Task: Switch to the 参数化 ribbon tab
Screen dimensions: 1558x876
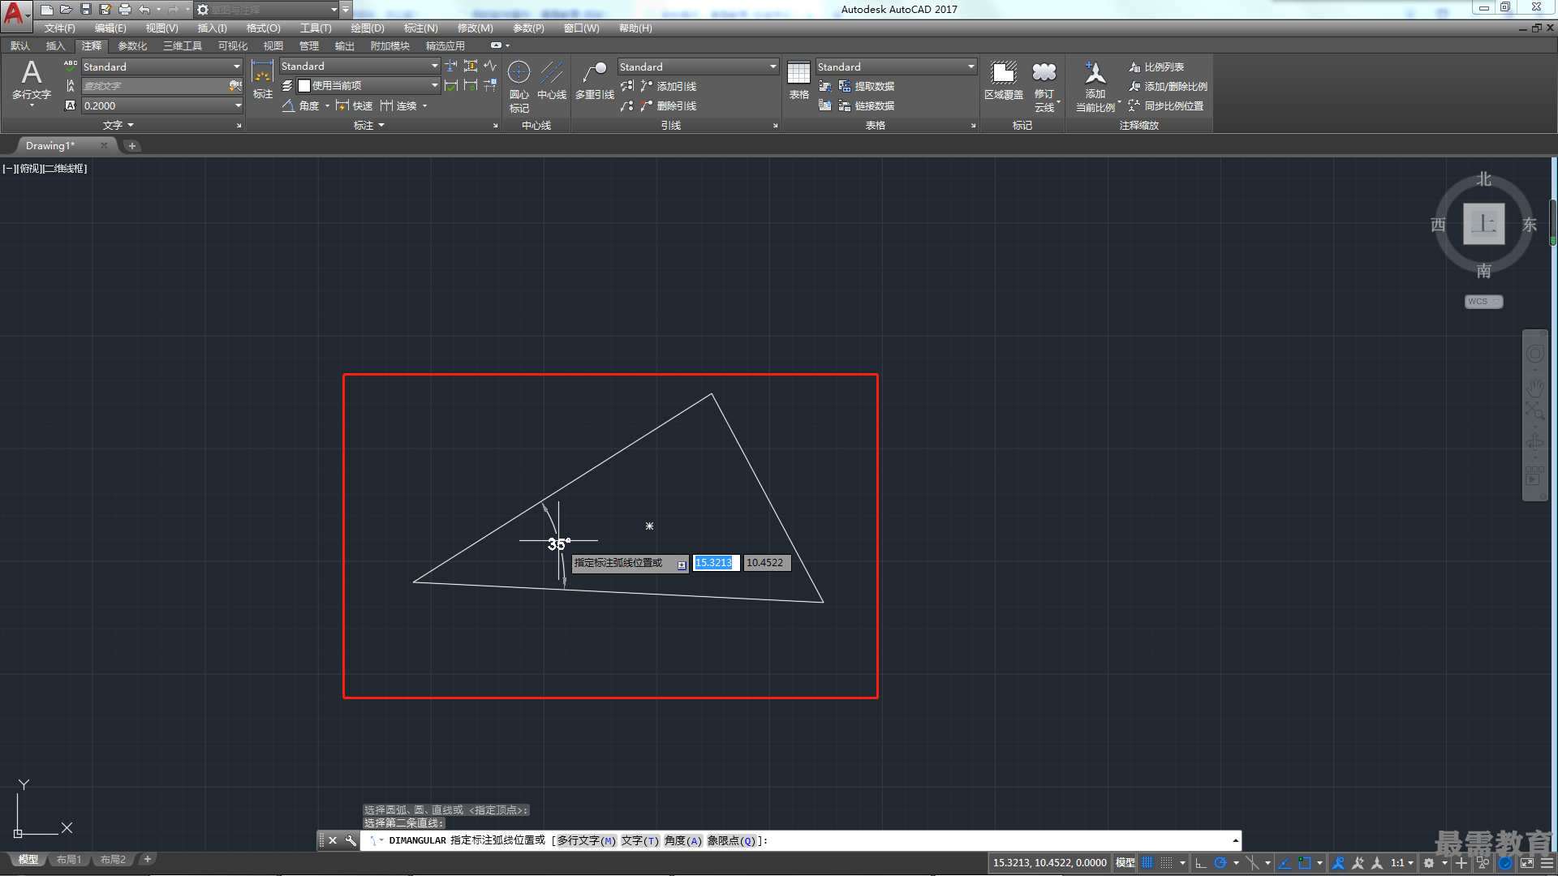Action: 132,46
